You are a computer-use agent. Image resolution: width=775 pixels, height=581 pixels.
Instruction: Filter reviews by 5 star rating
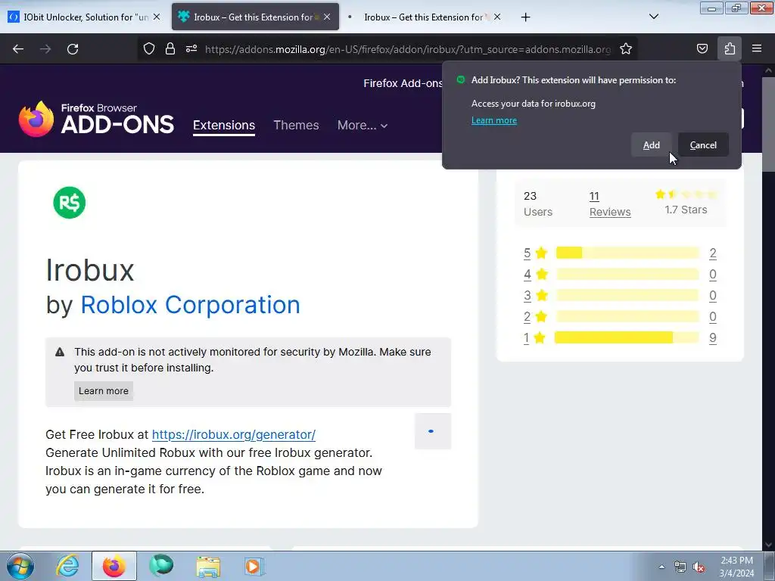click(x=535, y=253)
